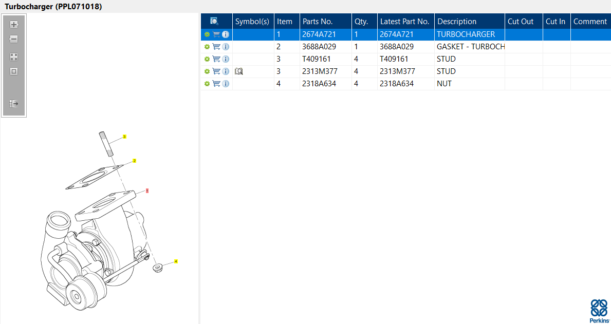Screen dimensions: 611x324
Task: Zoom out of the turbocharger diagram
Action: point(14,39)
